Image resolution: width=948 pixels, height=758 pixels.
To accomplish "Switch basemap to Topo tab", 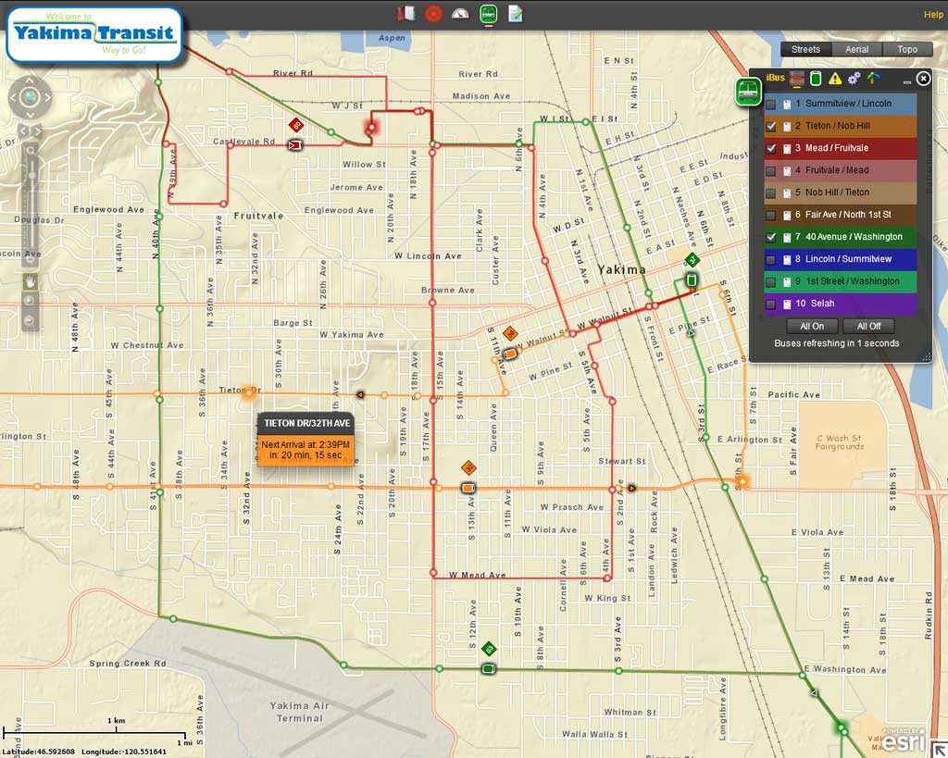I will pyautogui.click(x=907, y=50).
